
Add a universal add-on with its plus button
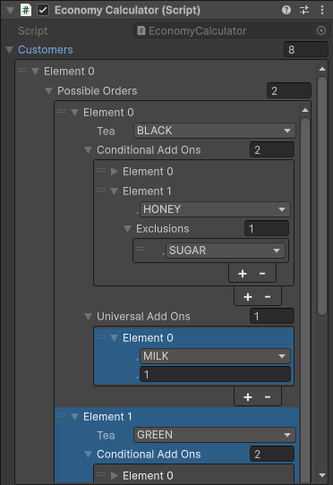pos(248,397)
